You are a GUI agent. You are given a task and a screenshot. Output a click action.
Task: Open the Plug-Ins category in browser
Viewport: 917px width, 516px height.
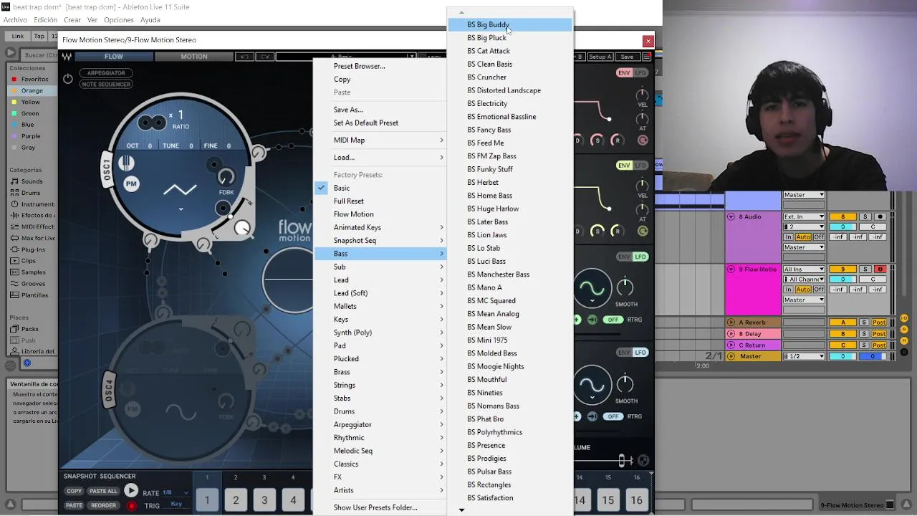coord(33,249)
